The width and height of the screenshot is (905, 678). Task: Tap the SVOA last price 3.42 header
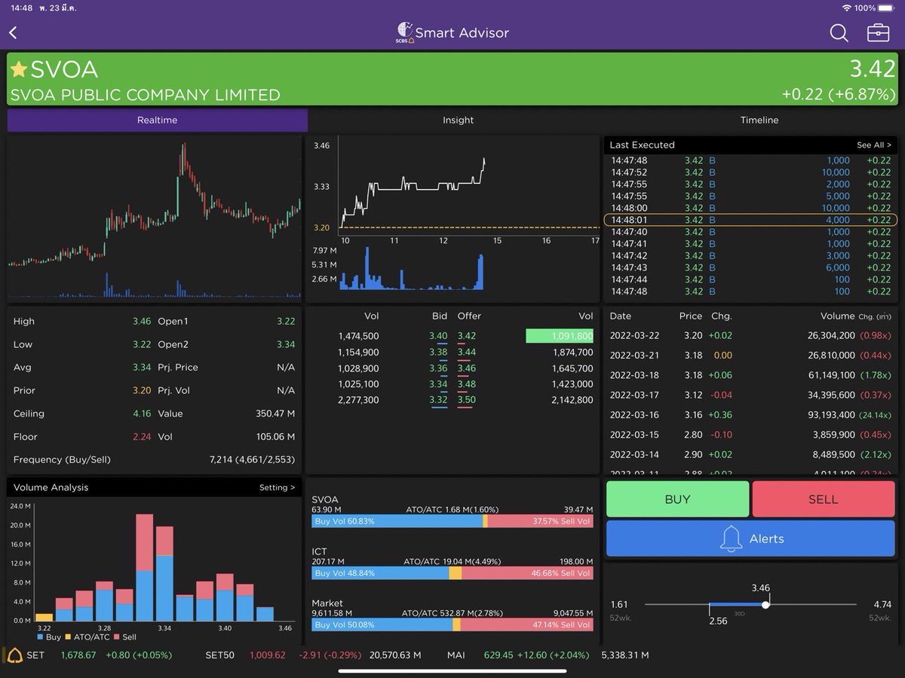tap(872, 69)
